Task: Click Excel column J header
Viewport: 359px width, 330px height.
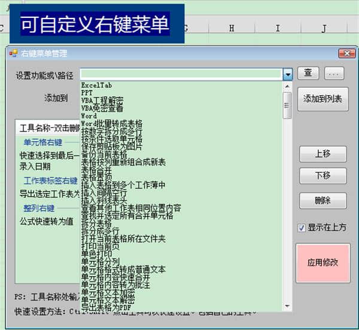Action: tap(324, 28)
